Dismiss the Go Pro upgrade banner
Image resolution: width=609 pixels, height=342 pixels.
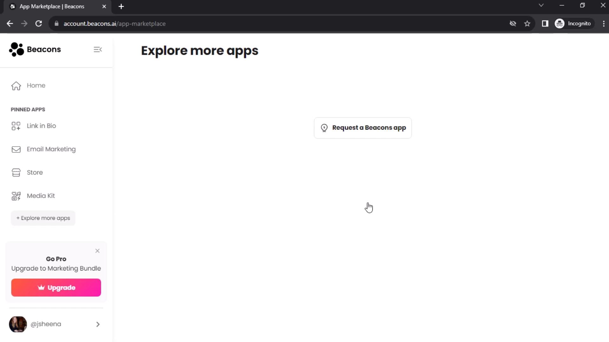pos(97,250)
